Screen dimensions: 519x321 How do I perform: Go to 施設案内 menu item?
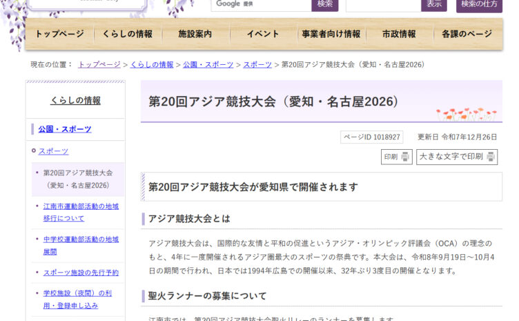(195, 34)
